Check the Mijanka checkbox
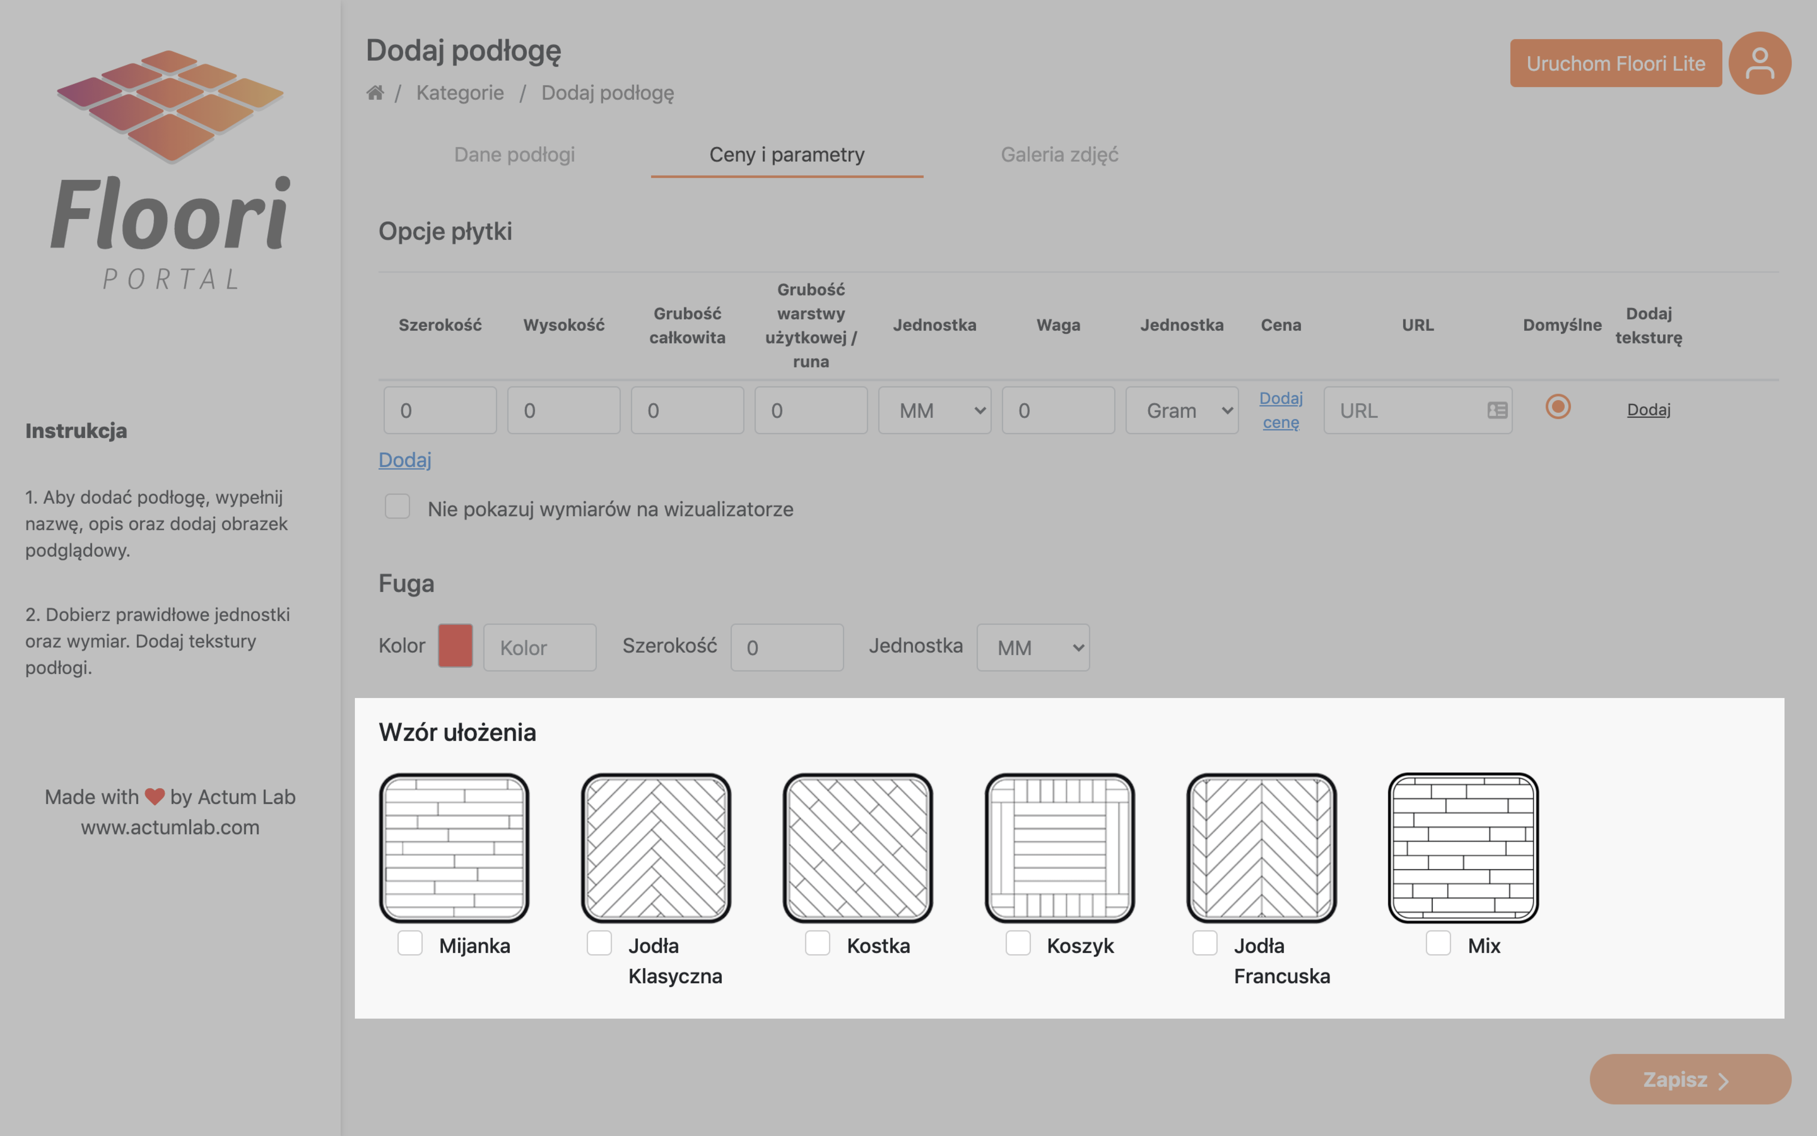 [410, 943]
